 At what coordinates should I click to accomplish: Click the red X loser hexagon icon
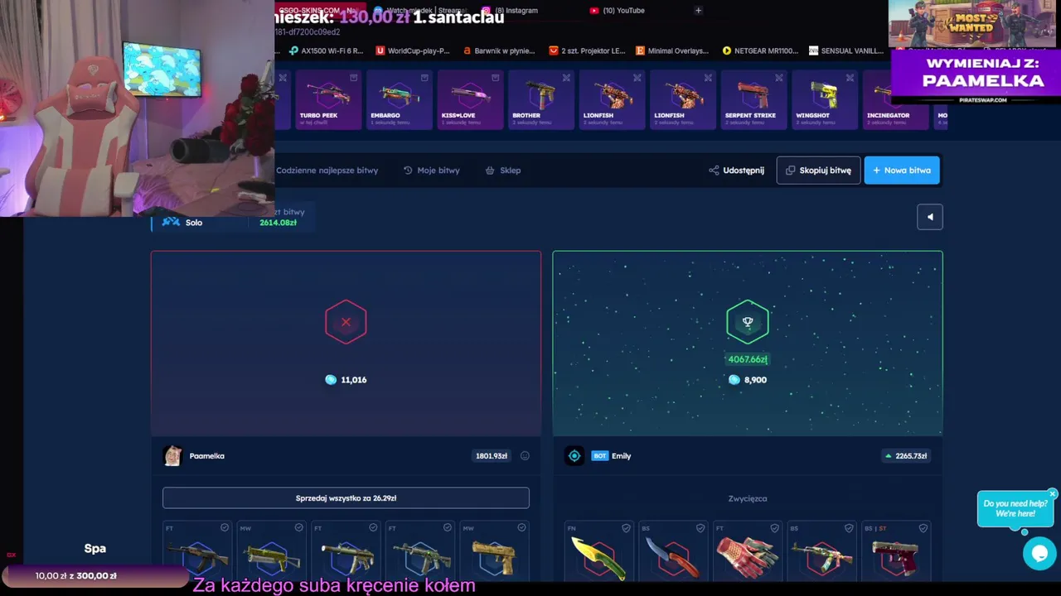(346, 322)
